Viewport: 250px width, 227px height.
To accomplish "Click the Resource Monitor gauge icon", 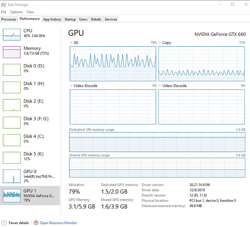I will point(36,223).
